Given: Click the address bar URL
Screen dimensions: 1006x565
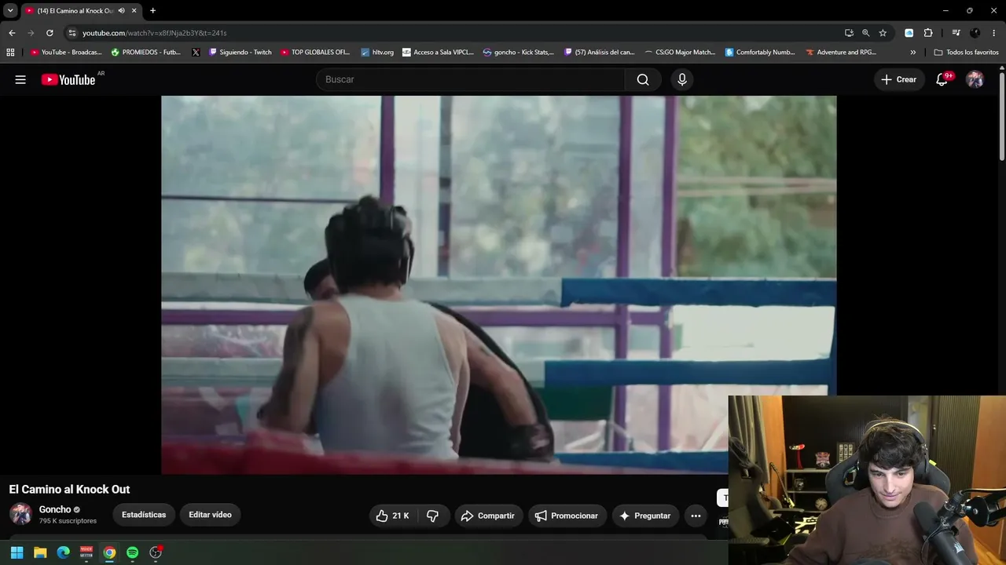Looking at the screenshot, I should (154, 33).
